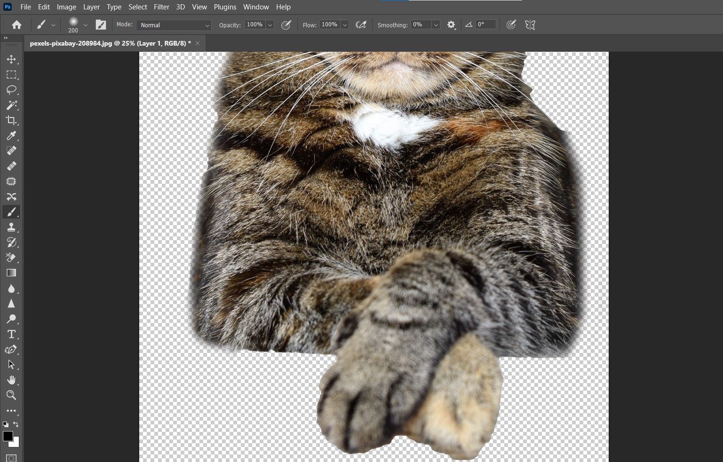Click the Home button
723x462 pixels.
(x=17, y=25)
